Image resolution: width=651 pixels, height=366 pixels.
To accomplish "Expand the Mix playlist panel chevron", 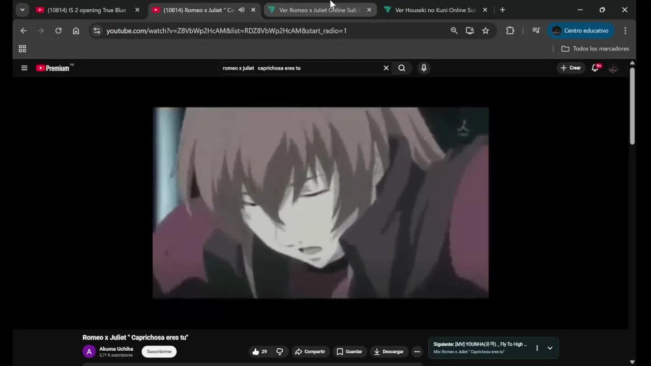I will point(550,348).
